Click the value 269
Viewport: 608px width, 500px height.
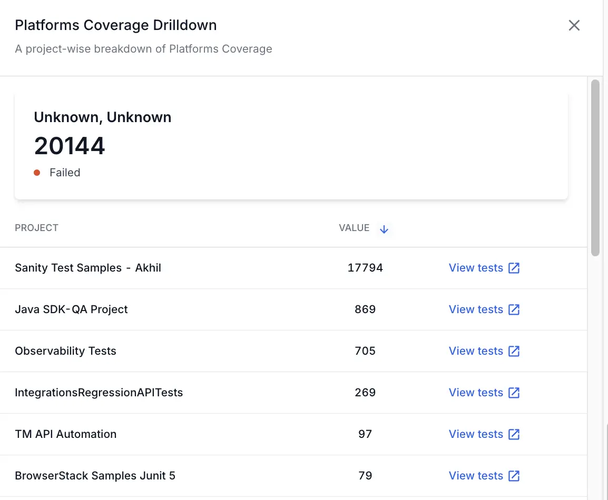365,392
